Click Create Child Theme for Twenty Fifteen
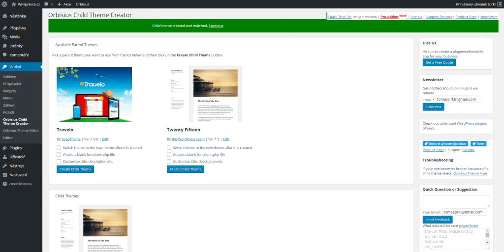The height and width of the screenshot is (252, 504). [186, 169]
